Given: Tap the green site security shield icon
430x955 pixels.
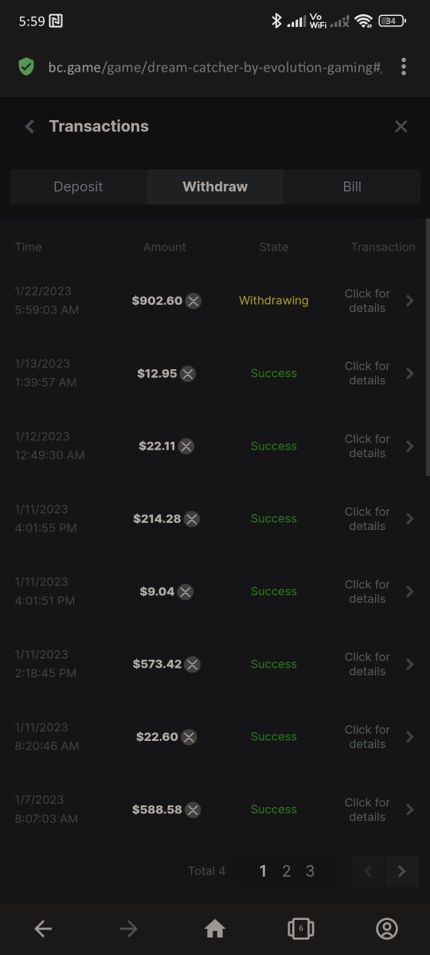Looking at the screenshot, I should pyautogui.click(x=26, y=67).
